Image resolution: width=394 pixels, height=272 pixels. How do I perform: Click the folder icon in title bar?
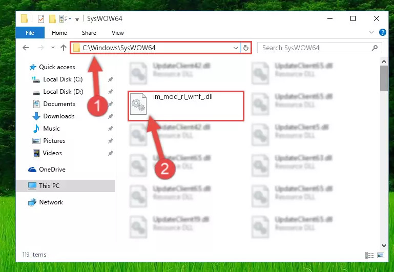(x=24, y=18)
